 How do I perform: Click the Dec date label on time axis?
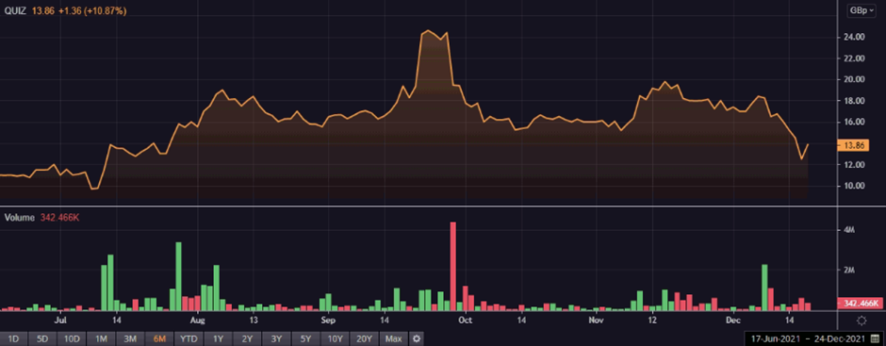pos(733,321)
